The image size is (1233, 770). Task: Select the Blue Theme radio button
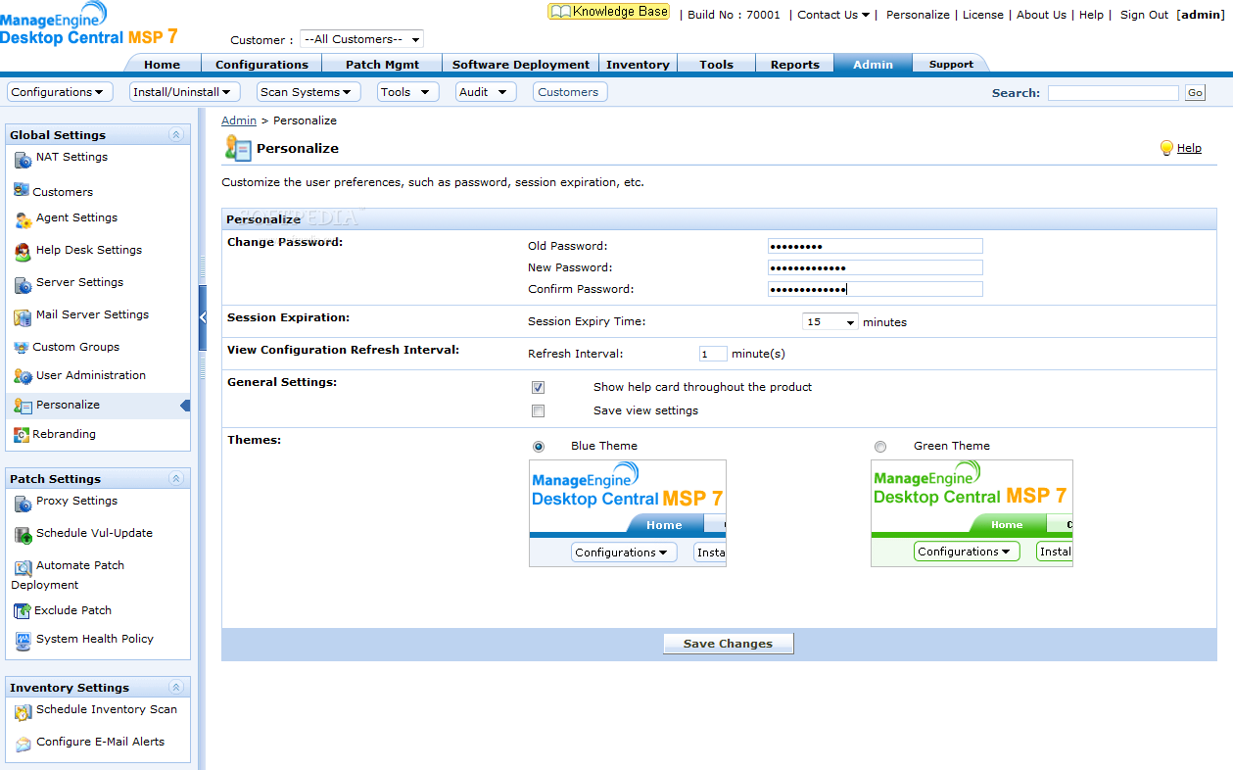(x=539, y=447)
